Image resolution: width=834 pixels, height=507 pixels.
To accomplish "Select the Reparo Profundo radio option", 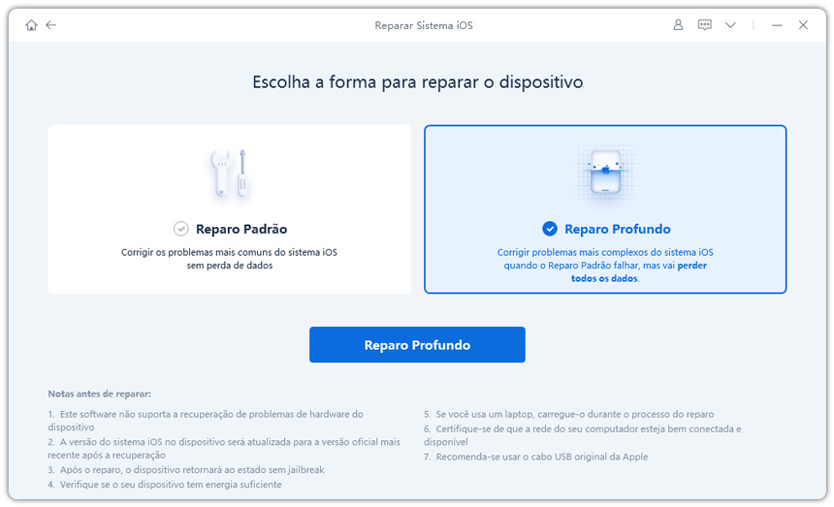I will click(x=550, y=229).
